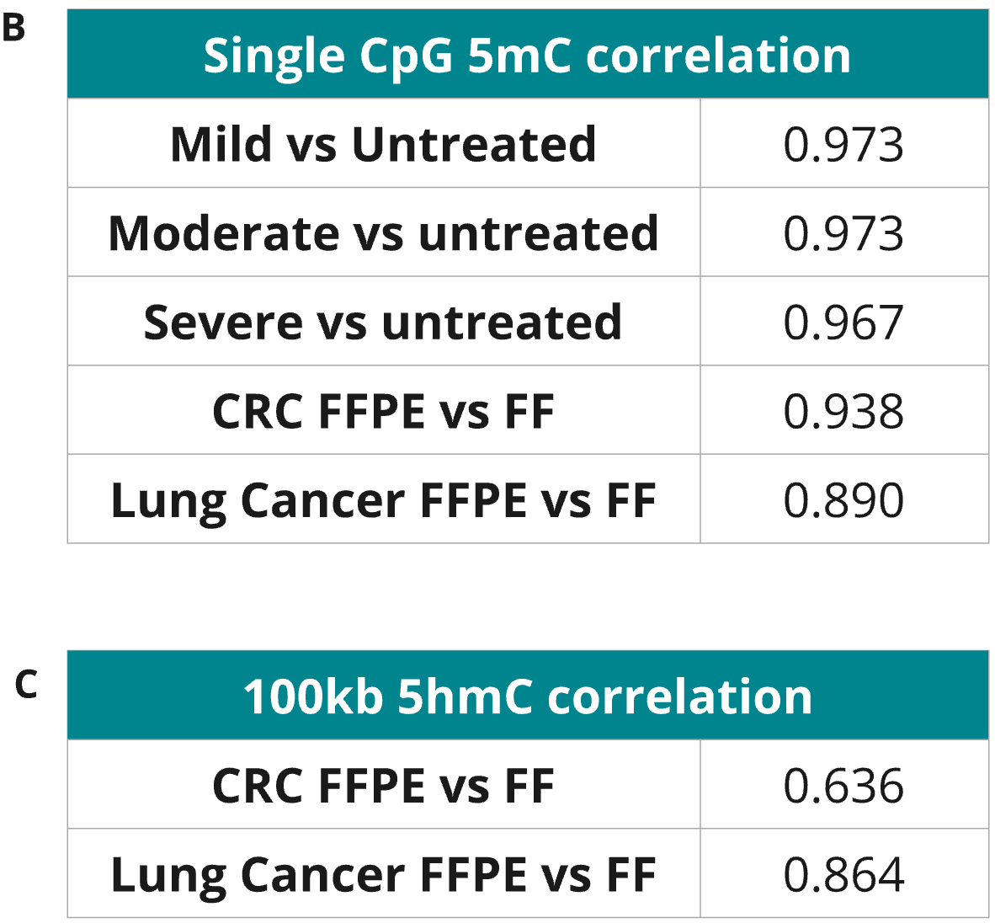Select 'Lung Cancer FFPE vs FF' in 5hmC table

[x=383, y=875]
